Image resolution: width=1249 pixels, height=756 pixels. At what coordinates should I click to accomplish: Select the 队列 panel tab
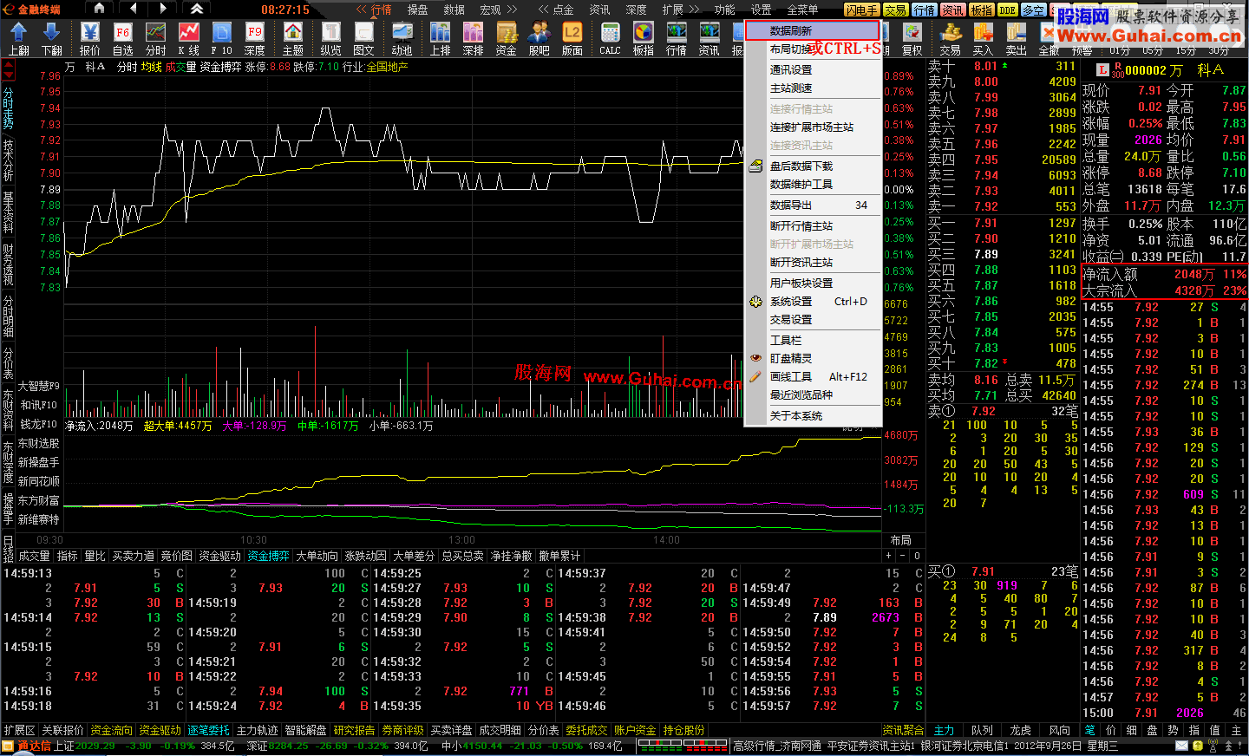983,730
